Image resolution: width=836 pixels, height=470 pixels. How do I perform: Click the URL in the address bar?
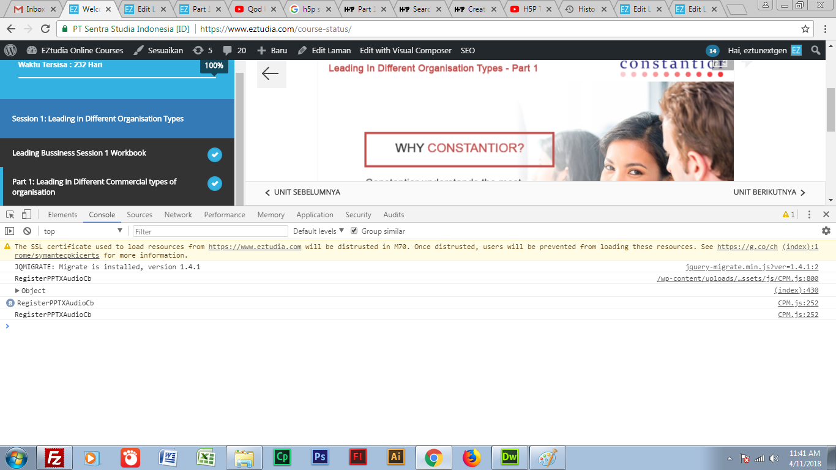click(x=275, y=29)
